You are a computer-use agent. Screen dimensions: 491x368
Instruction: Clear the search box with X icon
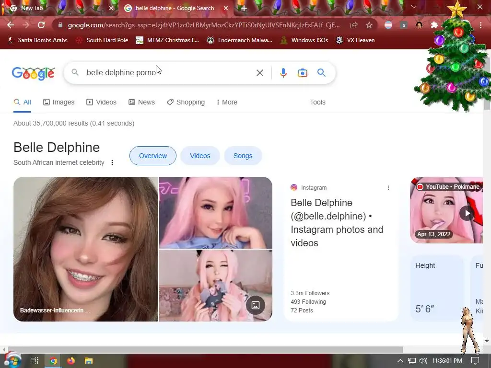pos(259,73)
